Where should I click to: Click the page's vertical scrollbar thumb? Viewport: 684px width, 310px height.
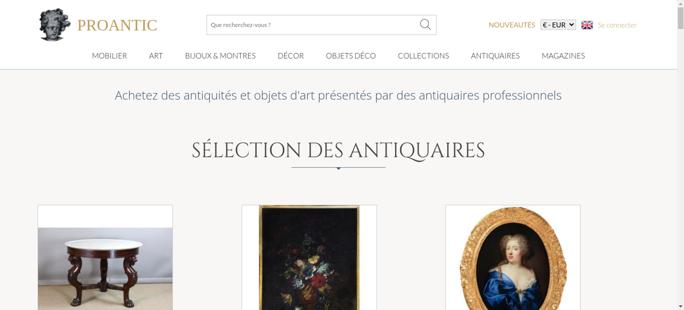[x=681, y=18]
